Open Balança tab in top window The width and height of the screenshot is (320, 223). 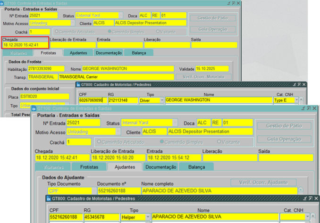139,53
